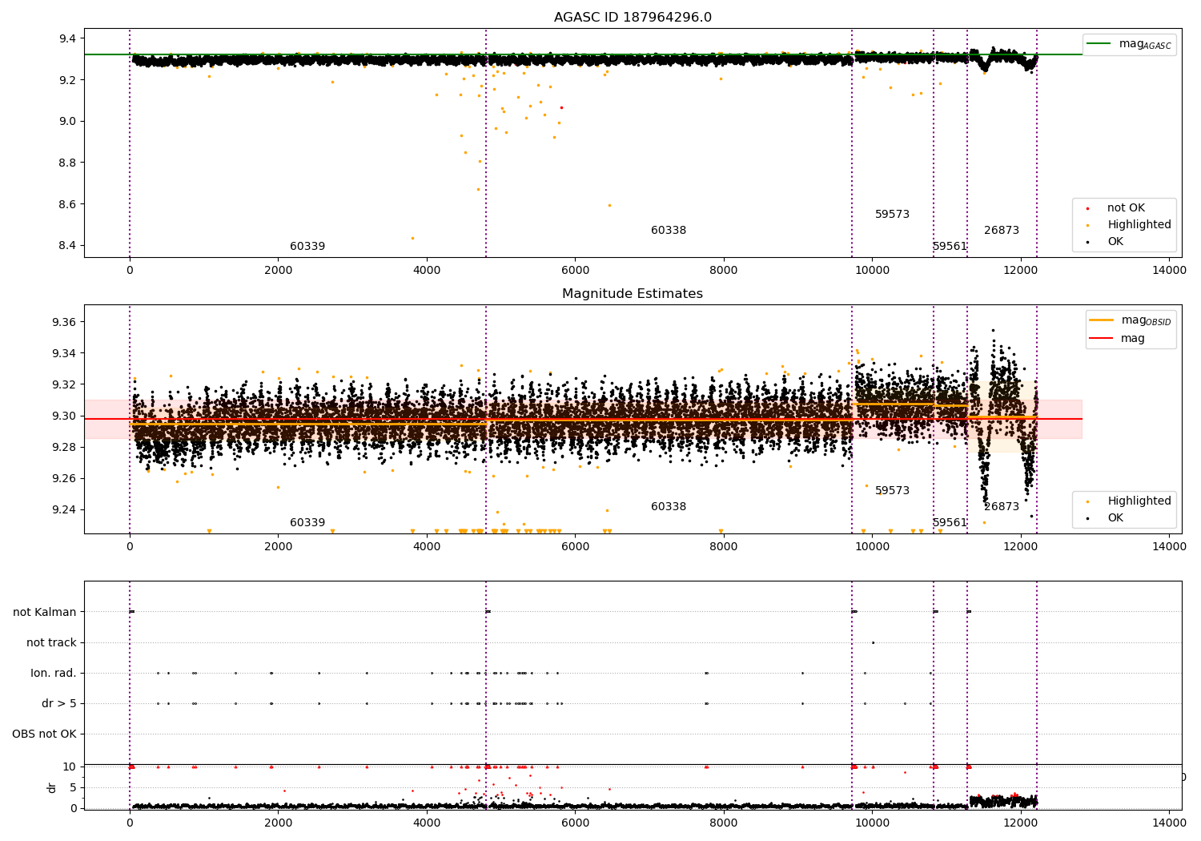Screen dimensions: 1201x841
Task: Click OBSID label 59573 in the AGASC ID plot
Action: pyautogui.click(x=892, y=215)
